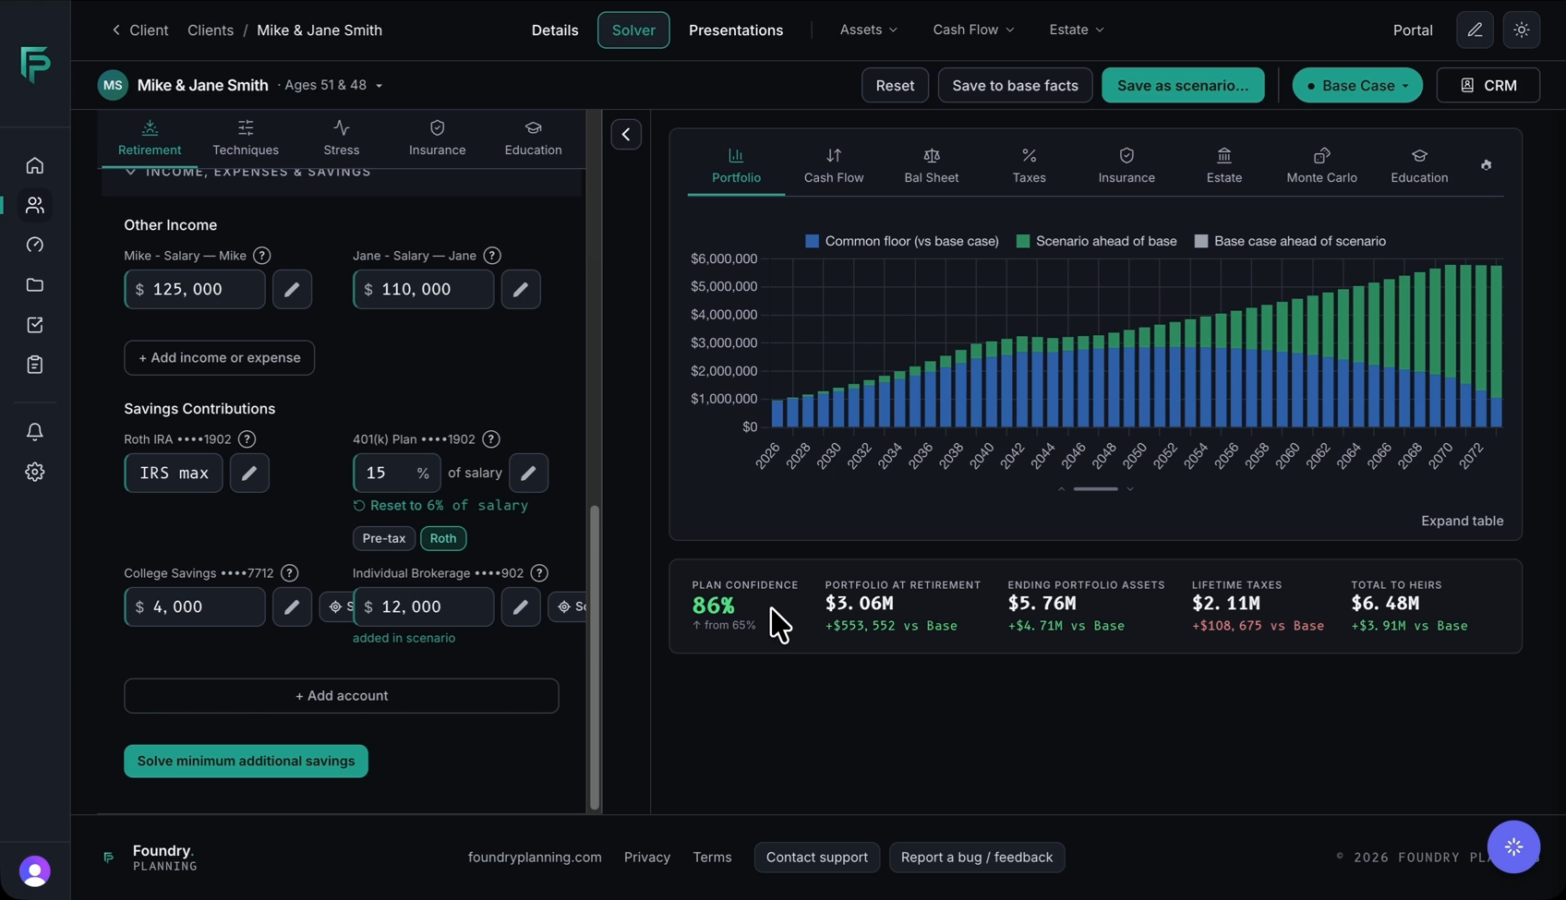Open the AI assistant sparkle button

tap(1513, 846)
